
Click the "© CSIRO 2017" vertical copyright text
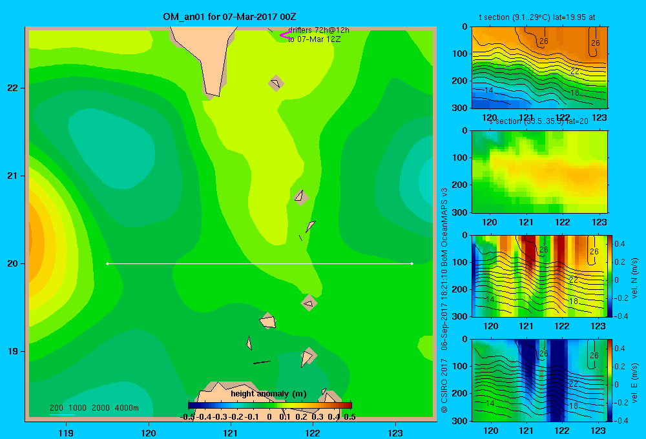point(444,385)
